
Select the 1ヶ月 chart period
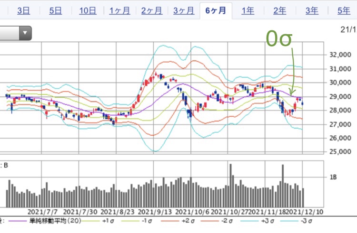coord(119,10)
